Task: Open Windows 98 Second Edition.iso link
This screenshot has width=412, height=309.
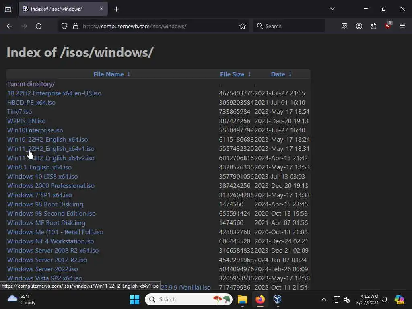Action: (51, 213)
